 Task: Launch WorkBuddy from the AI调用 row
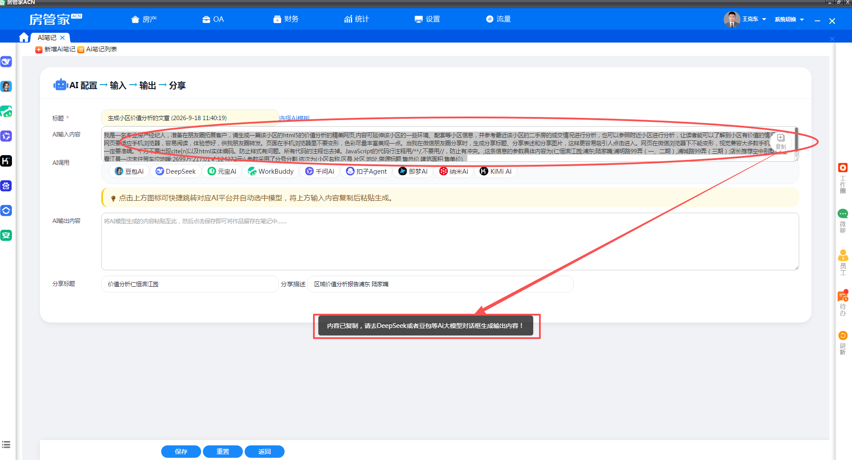[x=271, y=172]
